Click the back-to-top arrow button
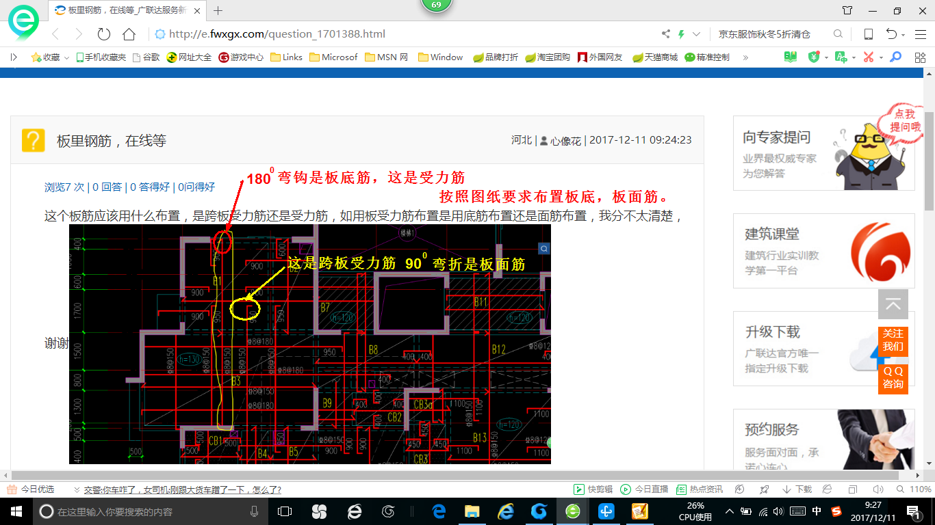 893,304
